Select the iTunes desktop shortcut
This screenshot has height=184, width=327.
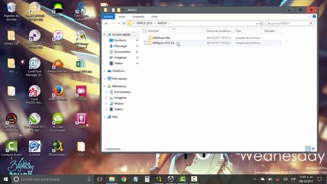click(58, 37)
